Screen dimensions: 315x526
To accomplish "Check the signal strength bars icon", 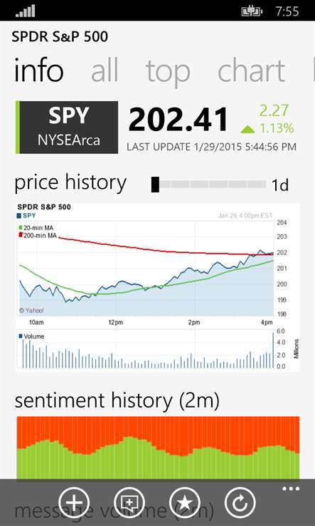I will pos(26,11).
